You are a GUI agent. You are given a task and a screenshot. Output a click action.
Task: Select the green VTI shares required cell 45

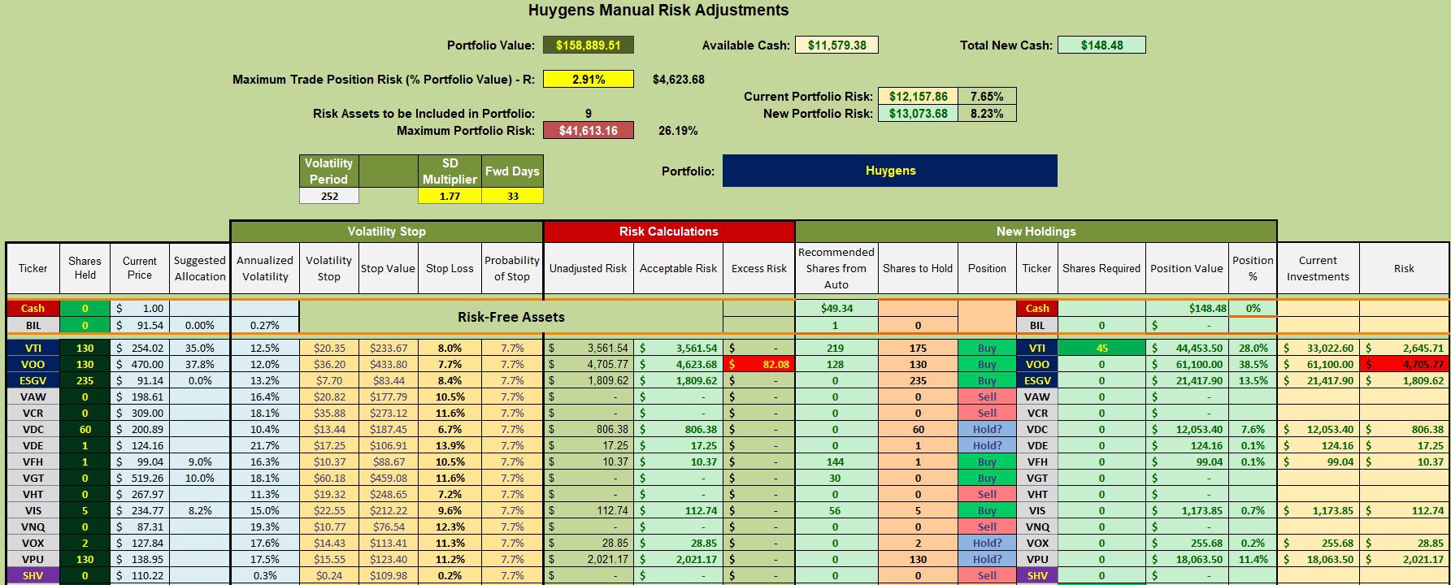pos(1101,348)
